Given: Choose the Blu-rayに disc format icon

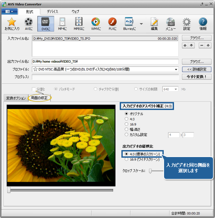Looking at the screenshot, I should 129,24.
